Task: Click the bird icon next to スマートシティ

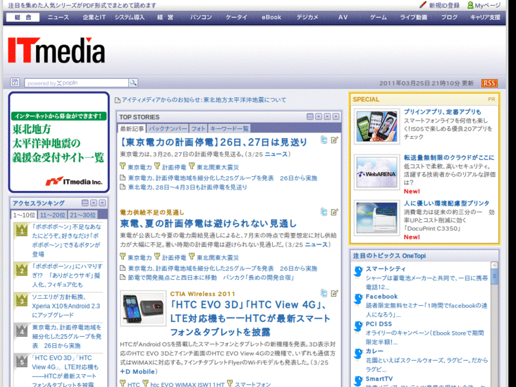Action: tap(358, 272)
